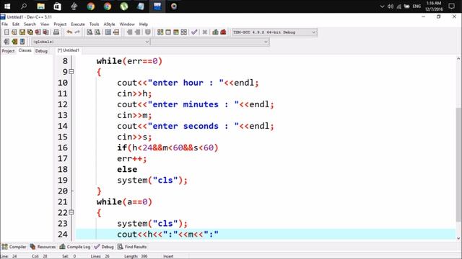Image resolution: width=462 pixels, height=259 pixels.
Task: Click the taskbar clock showing 1:16 AM
Action: point(434,6)
